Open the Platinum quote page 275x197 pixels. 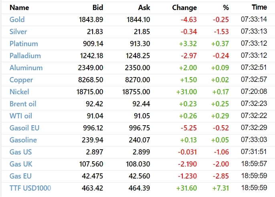24,44
